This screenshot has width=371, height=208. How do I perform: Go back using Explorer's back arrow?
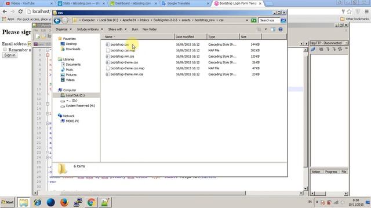click(x=57, y=21)
